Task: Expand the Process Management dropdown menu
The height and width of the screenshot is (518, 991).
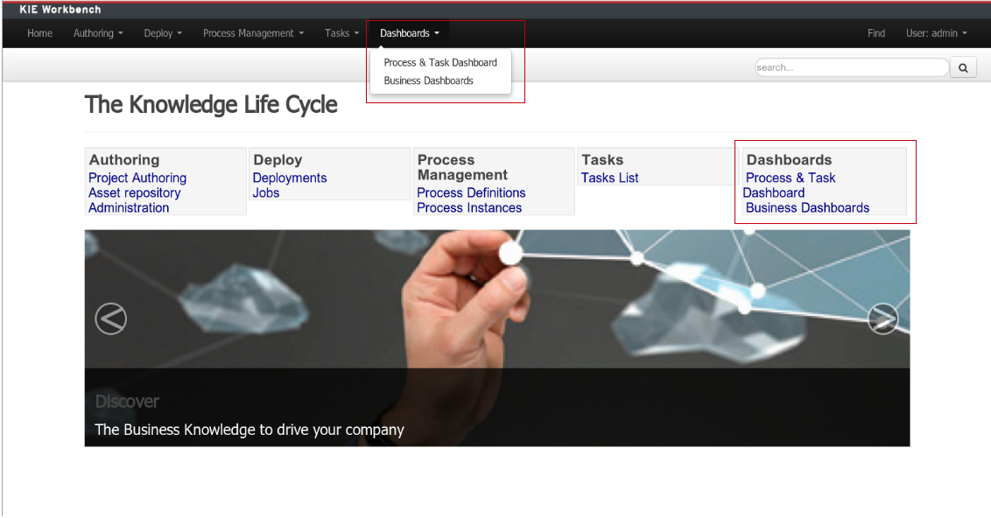Action: click(x=253, y=33)
